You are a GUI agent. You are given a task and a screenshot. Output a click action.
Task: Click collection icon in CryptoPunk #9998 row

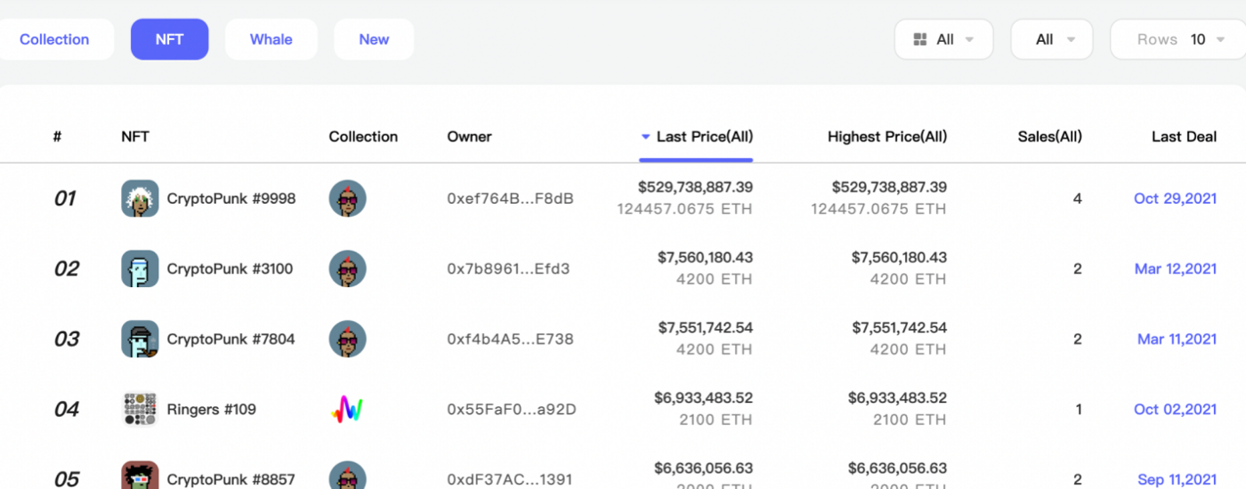(347, 198)
